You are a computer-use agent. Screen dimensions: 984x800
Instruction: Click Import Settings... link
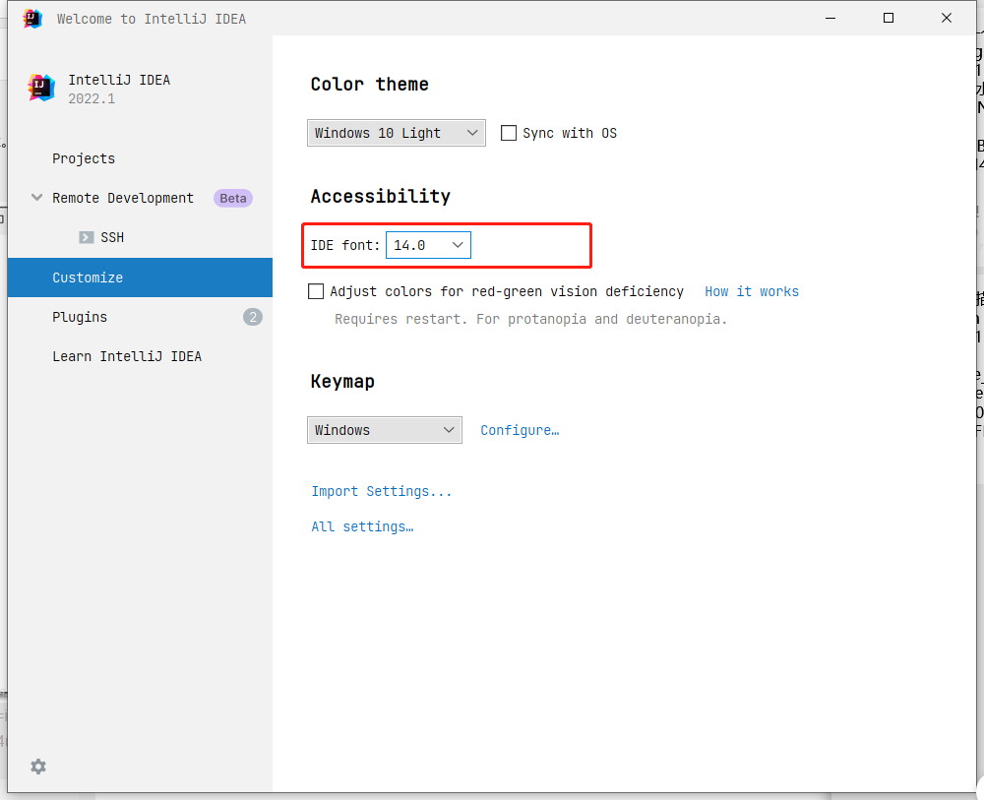[x=381, y=491]
